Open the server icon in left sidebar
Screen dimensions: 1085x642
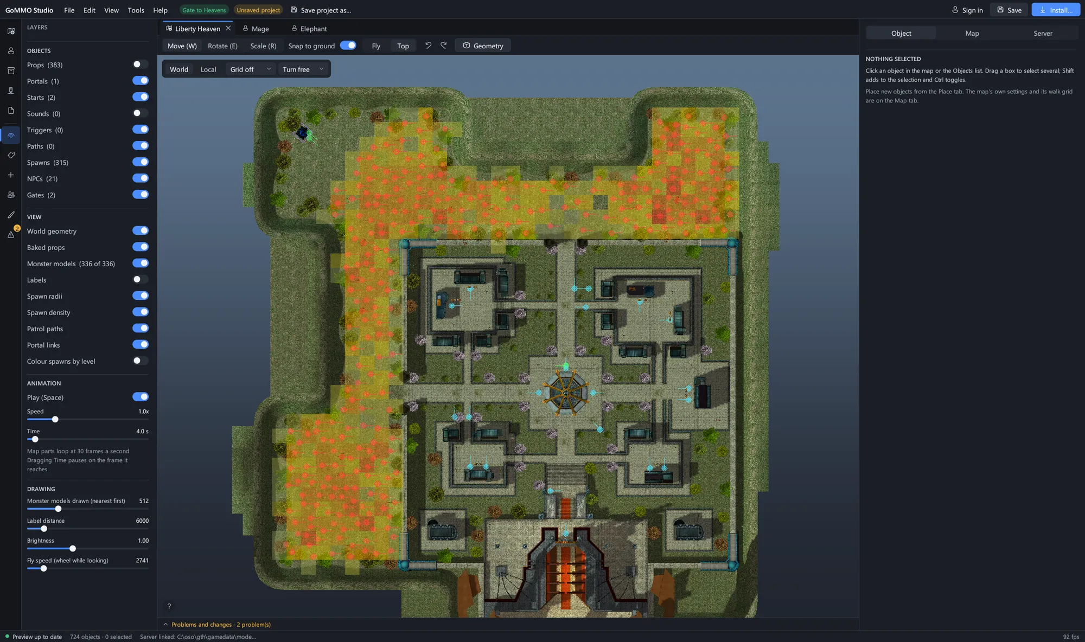coord(11,91)
